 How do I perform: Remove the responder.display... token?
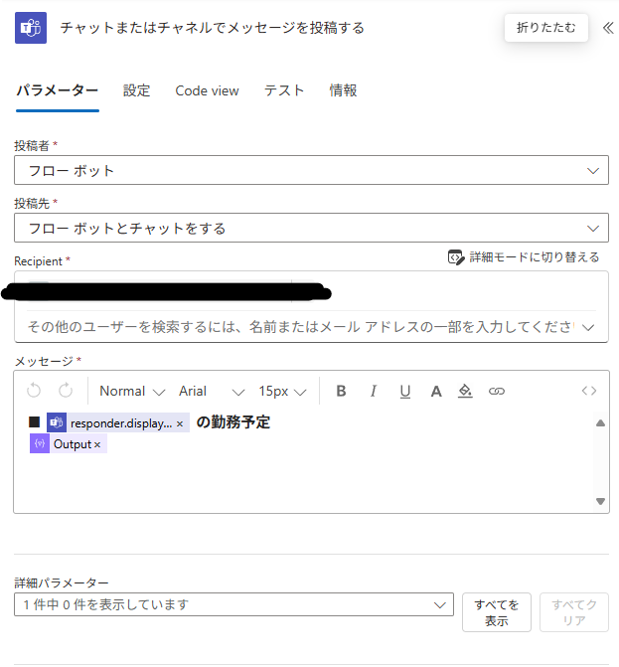click(180, 424)
